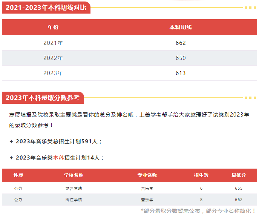
Task: Click the footnote '*部分录取分数暂未公布'
Action: (x=170, y=211)
